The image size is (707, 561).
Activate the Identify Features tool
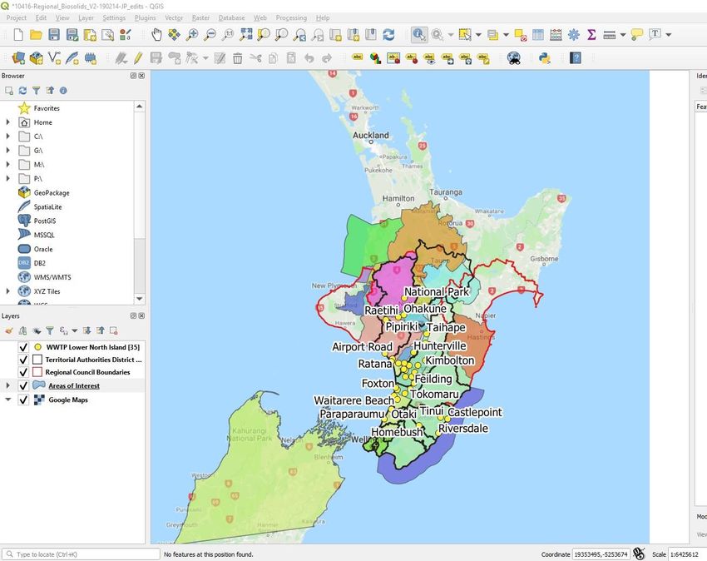tap(419, 34)
